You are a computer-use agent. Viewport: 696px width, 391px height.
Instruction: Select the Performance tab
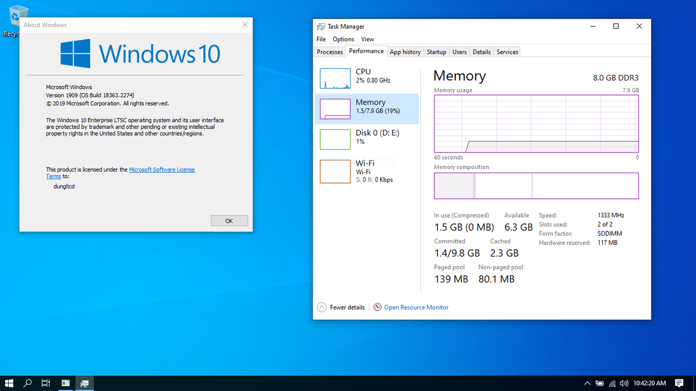click(366, 51)
